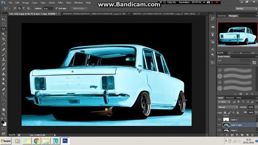This screenshot has height=145, width=258.
Task: Open the Select menu
Action: pos(52,3)
